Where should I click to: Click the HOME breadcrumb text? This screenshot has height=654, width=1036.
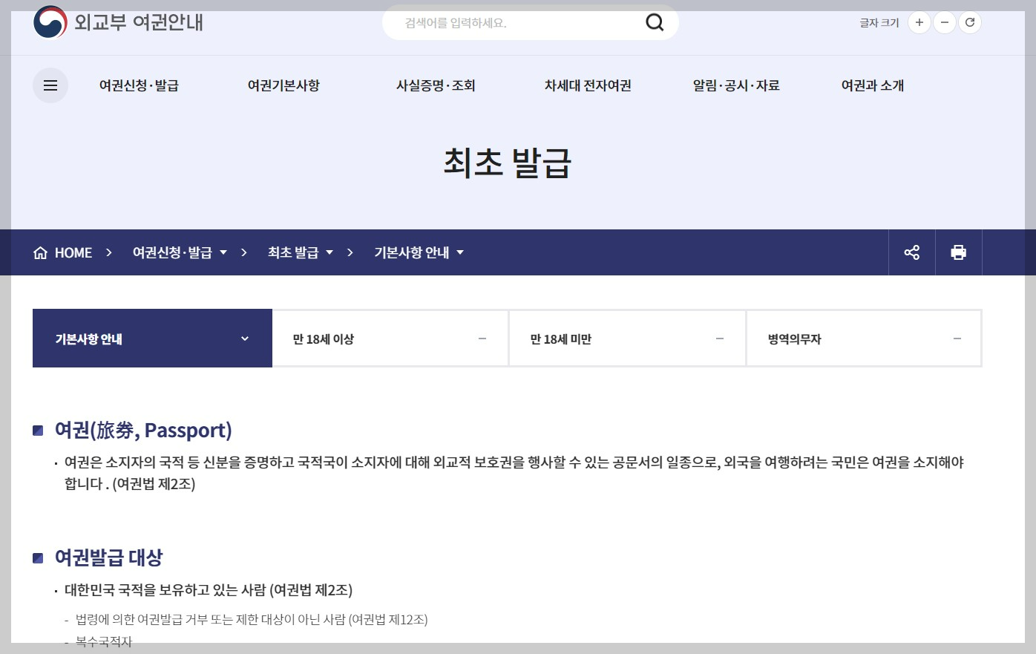coord(73,253)
